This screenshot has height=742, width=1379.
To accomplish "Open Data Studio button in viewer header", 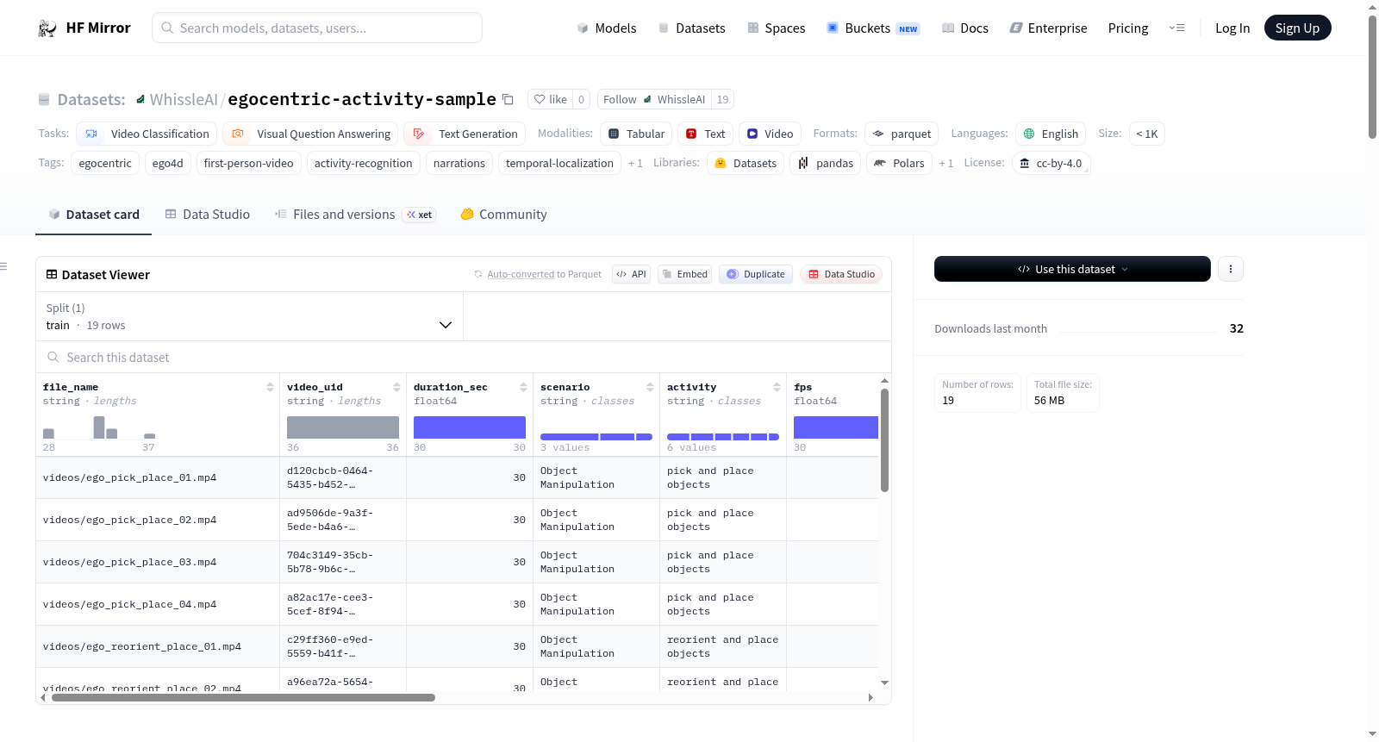I will 841,274.
